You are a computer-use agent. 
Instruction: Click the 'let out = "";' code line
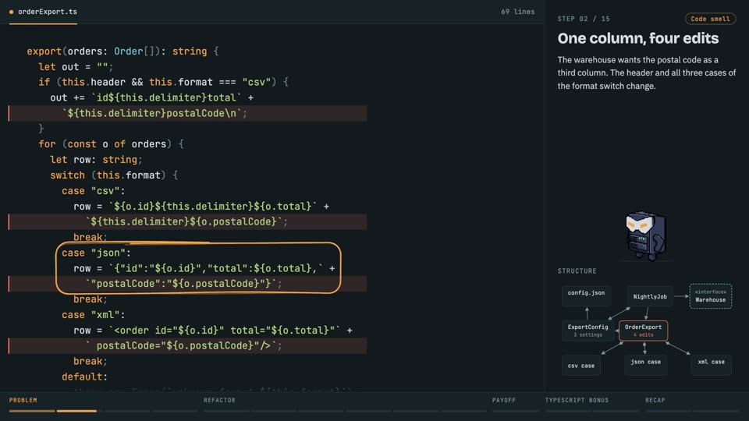76,67
